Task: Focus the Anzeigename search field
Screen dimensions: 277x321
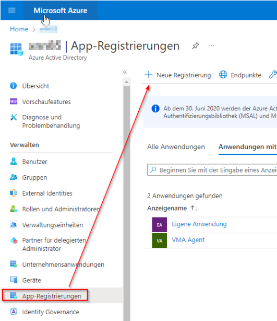Action: [x=212, y=170]
